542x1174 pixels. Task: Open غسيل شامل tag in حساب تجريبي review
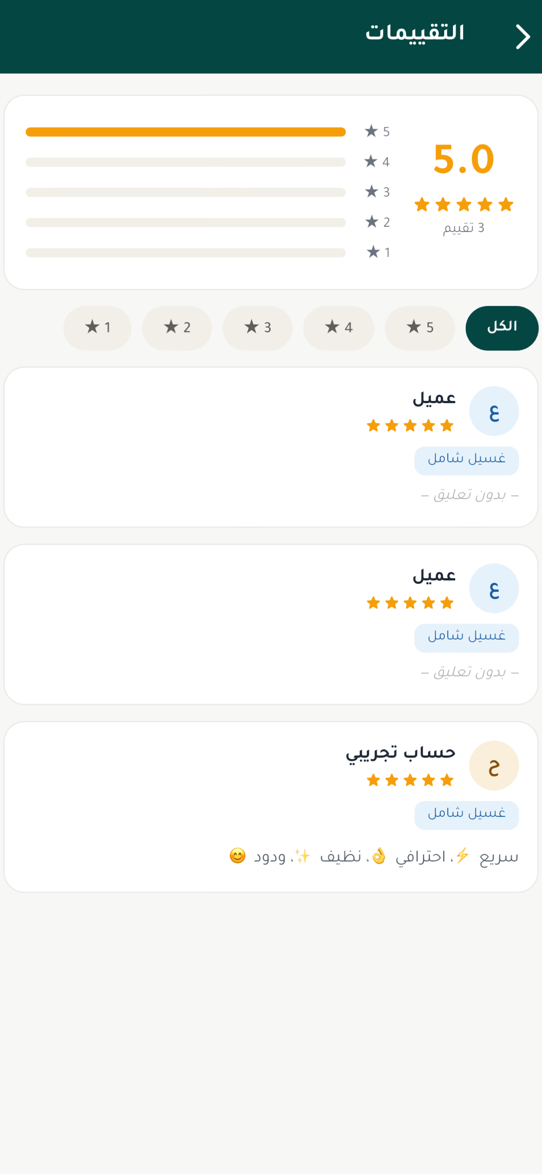467,815
